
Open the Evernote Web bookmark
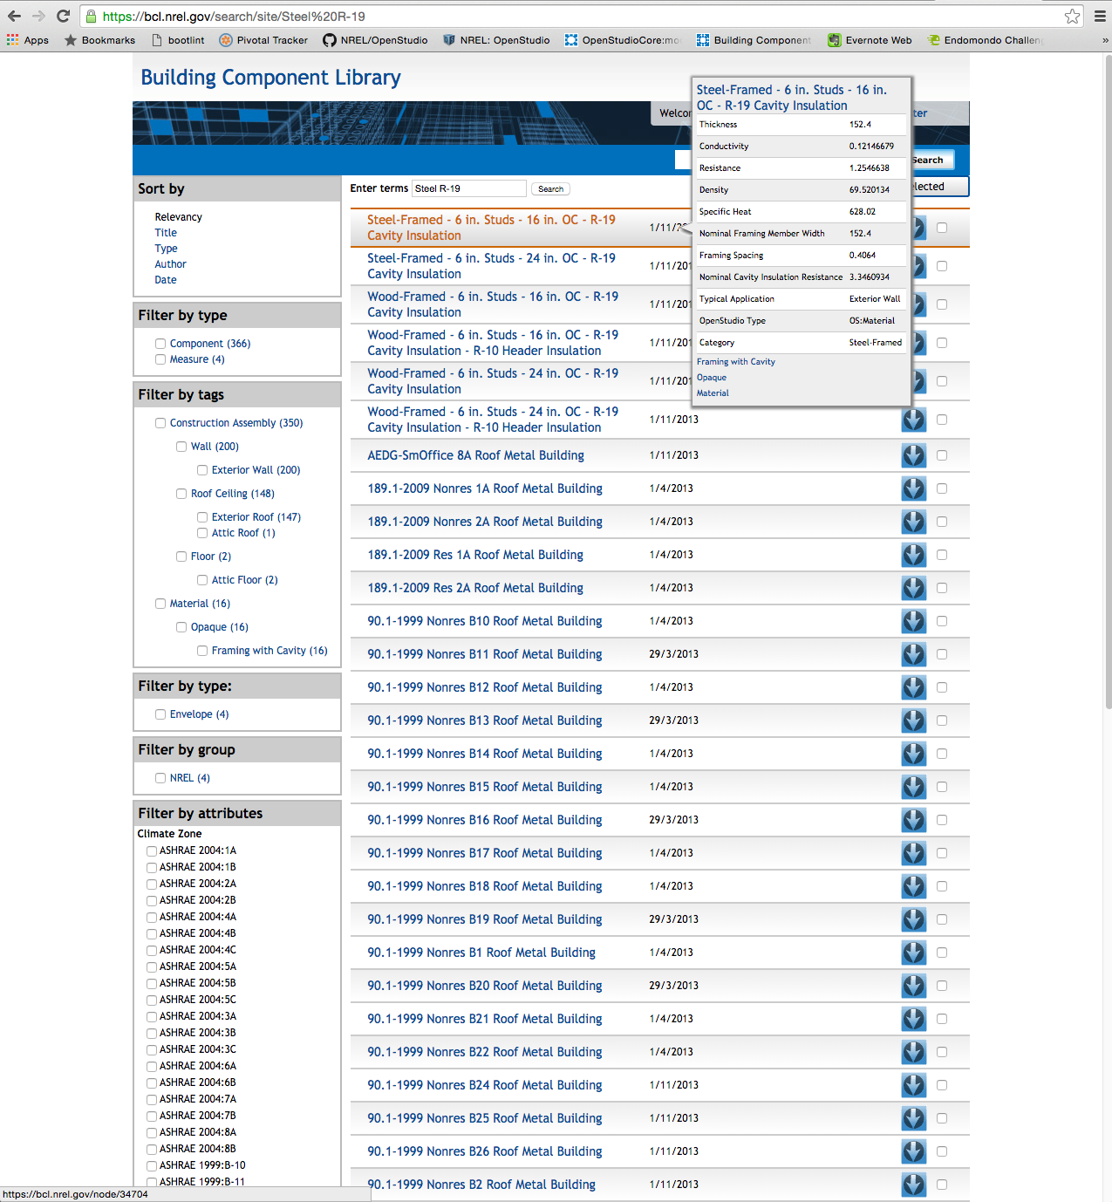coord(870,40)
